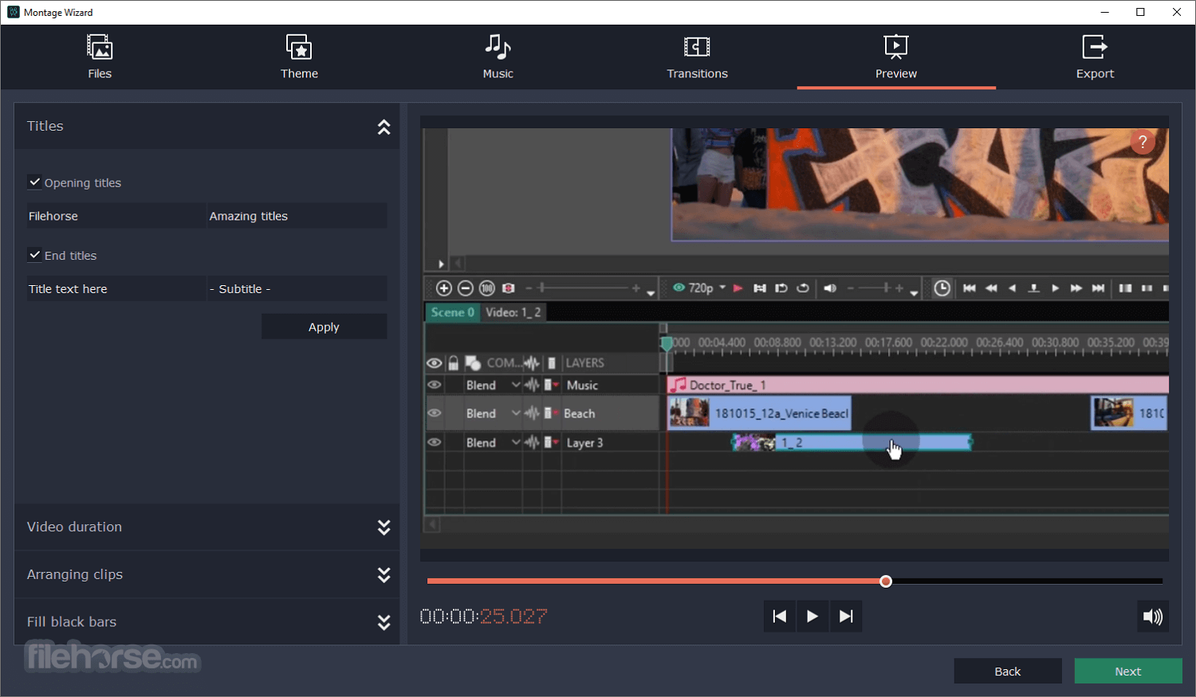Click the red play preview arrow icon
Viewport: 1196px width, 697px height.
738,288
